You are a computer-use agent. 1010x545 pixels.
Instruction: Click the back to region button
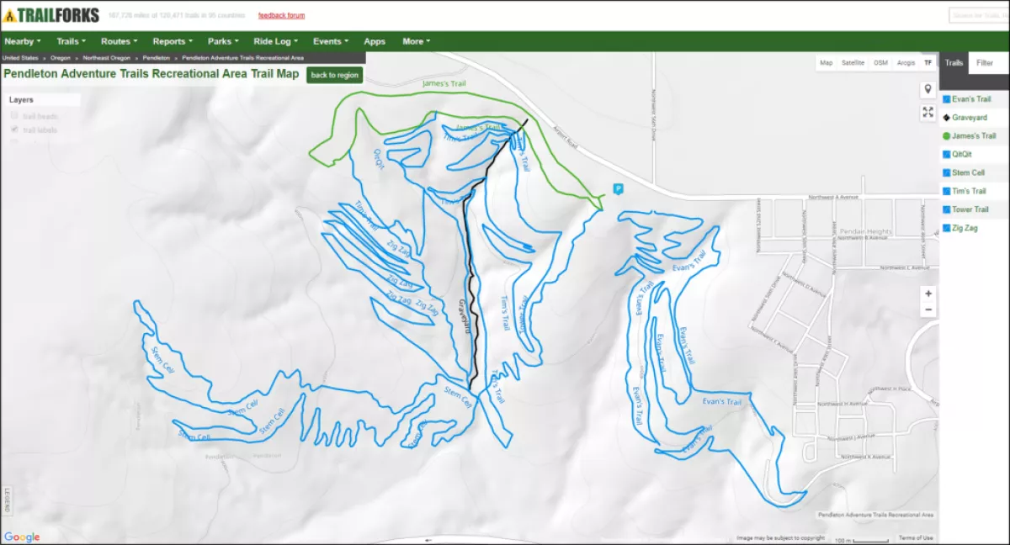[334, 75]
